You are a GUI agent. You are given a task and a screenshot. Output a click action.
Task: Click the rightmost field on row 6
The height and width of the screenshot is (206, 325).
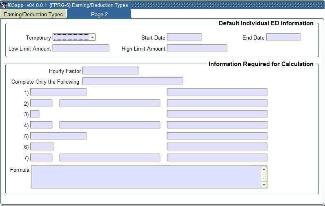217,146
